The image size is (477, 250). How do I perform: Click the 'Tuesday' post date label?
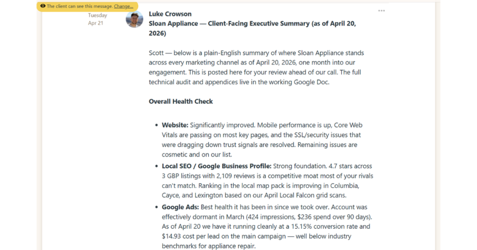97,15
